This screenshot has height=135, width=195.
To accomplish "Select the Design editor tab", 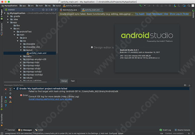I will (64, 81).
